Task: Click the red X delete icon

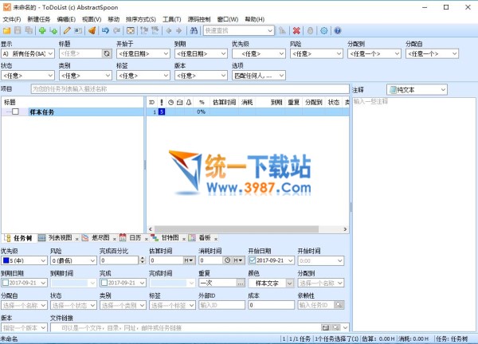Action: pos(296,30)
